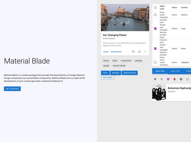Click the red trash delete icon
The image size is (191, 142).
(x=175, y=79)
